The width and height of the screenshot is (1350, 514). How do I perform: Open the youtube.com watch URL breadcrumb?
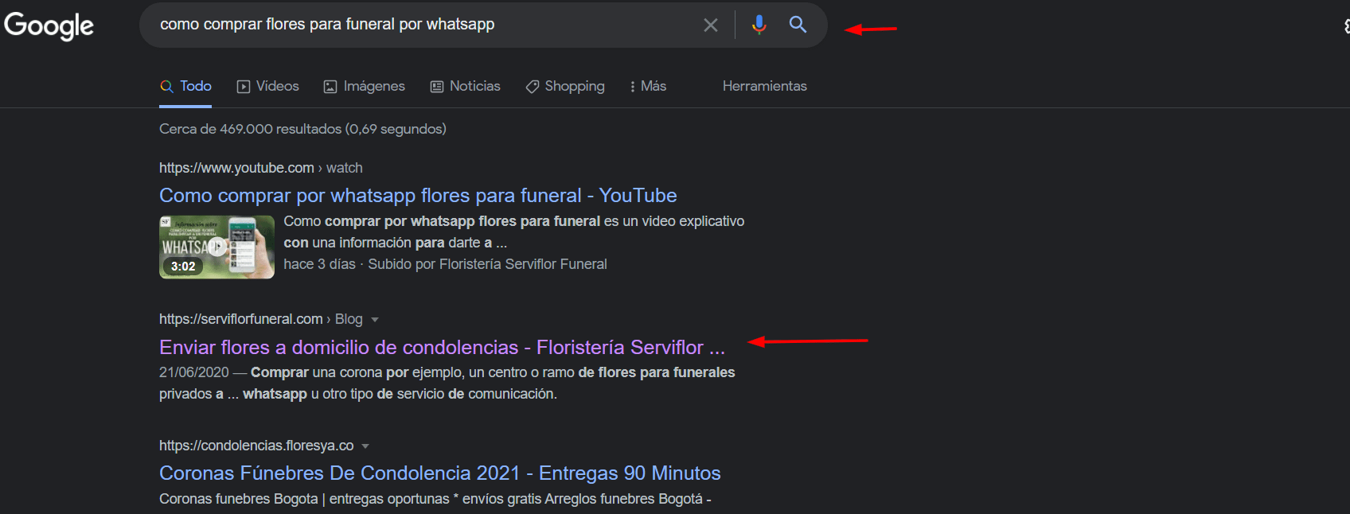[x=260, y=168]
